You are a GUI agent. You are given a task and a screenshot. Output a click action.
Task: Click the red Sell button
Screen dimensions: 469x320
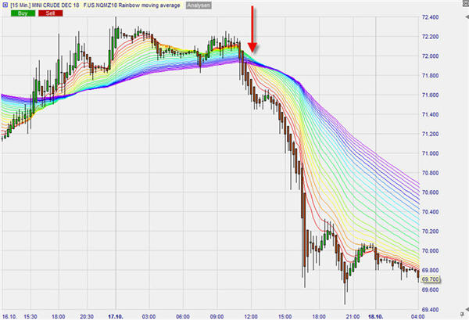50,13
